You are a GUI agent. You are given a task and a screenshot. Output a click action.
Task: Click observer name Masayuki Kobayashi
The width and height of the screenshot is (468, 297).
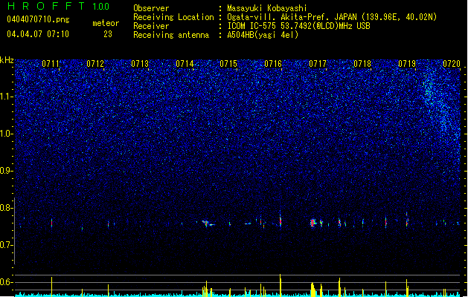click(267, 8)
